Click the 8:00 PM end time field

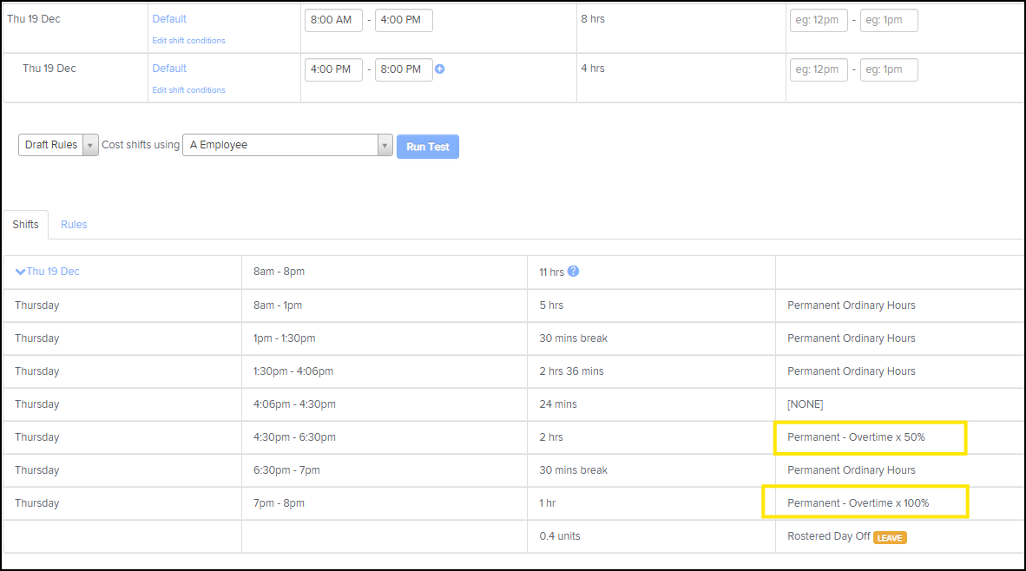[x=404, y=69]
